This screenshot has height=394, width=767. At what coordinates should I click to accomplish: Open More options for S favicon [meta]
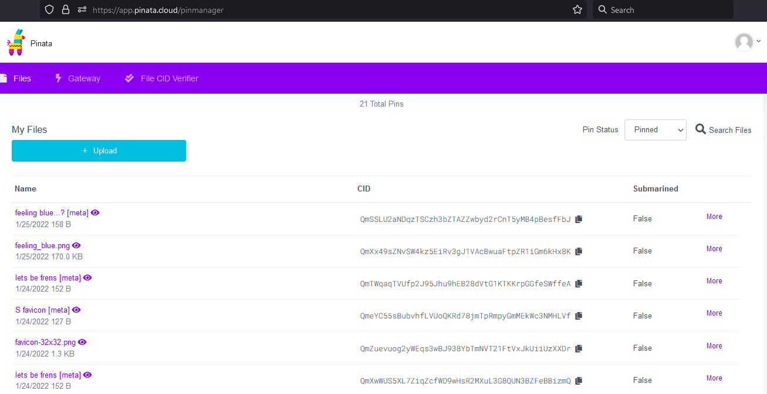click(x=714, y=313)
